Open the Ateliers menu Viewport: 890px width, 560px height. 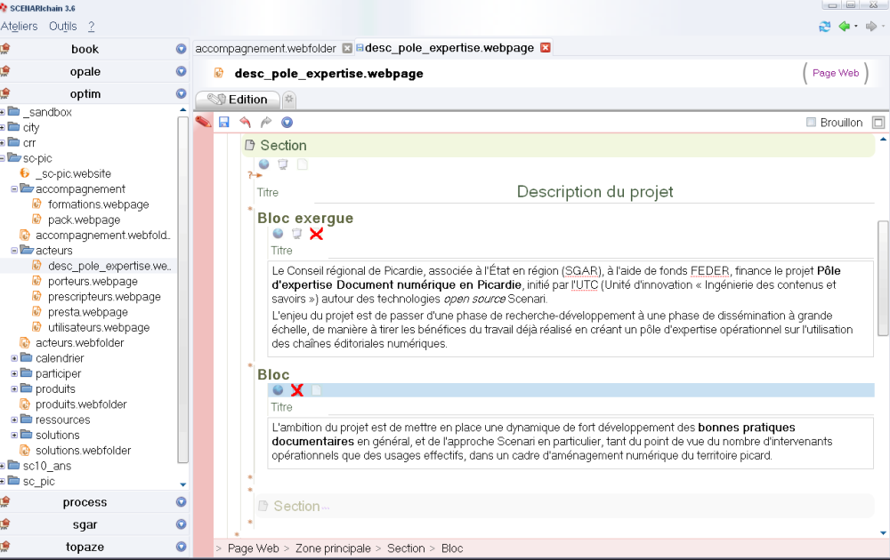(19, 27)
